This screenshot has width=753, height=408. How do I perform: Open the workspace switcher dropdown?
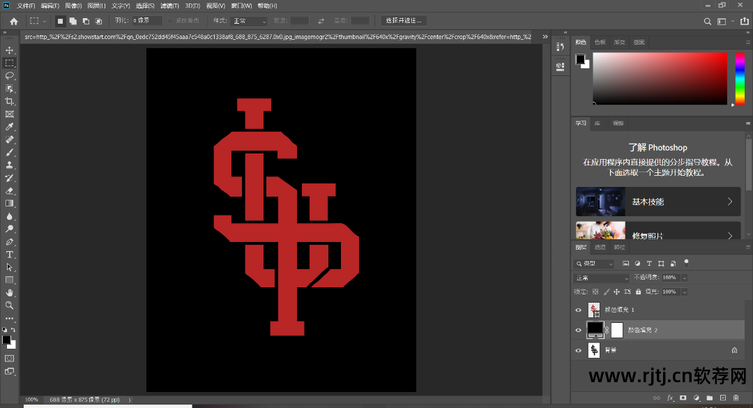(724, 21)
